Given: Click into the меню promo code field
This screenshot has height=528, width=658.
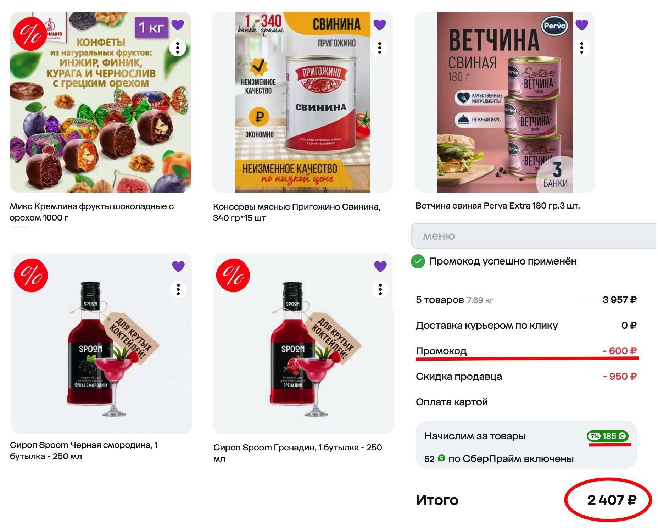Looking at the screenshot, I should (x=534, y=236).
